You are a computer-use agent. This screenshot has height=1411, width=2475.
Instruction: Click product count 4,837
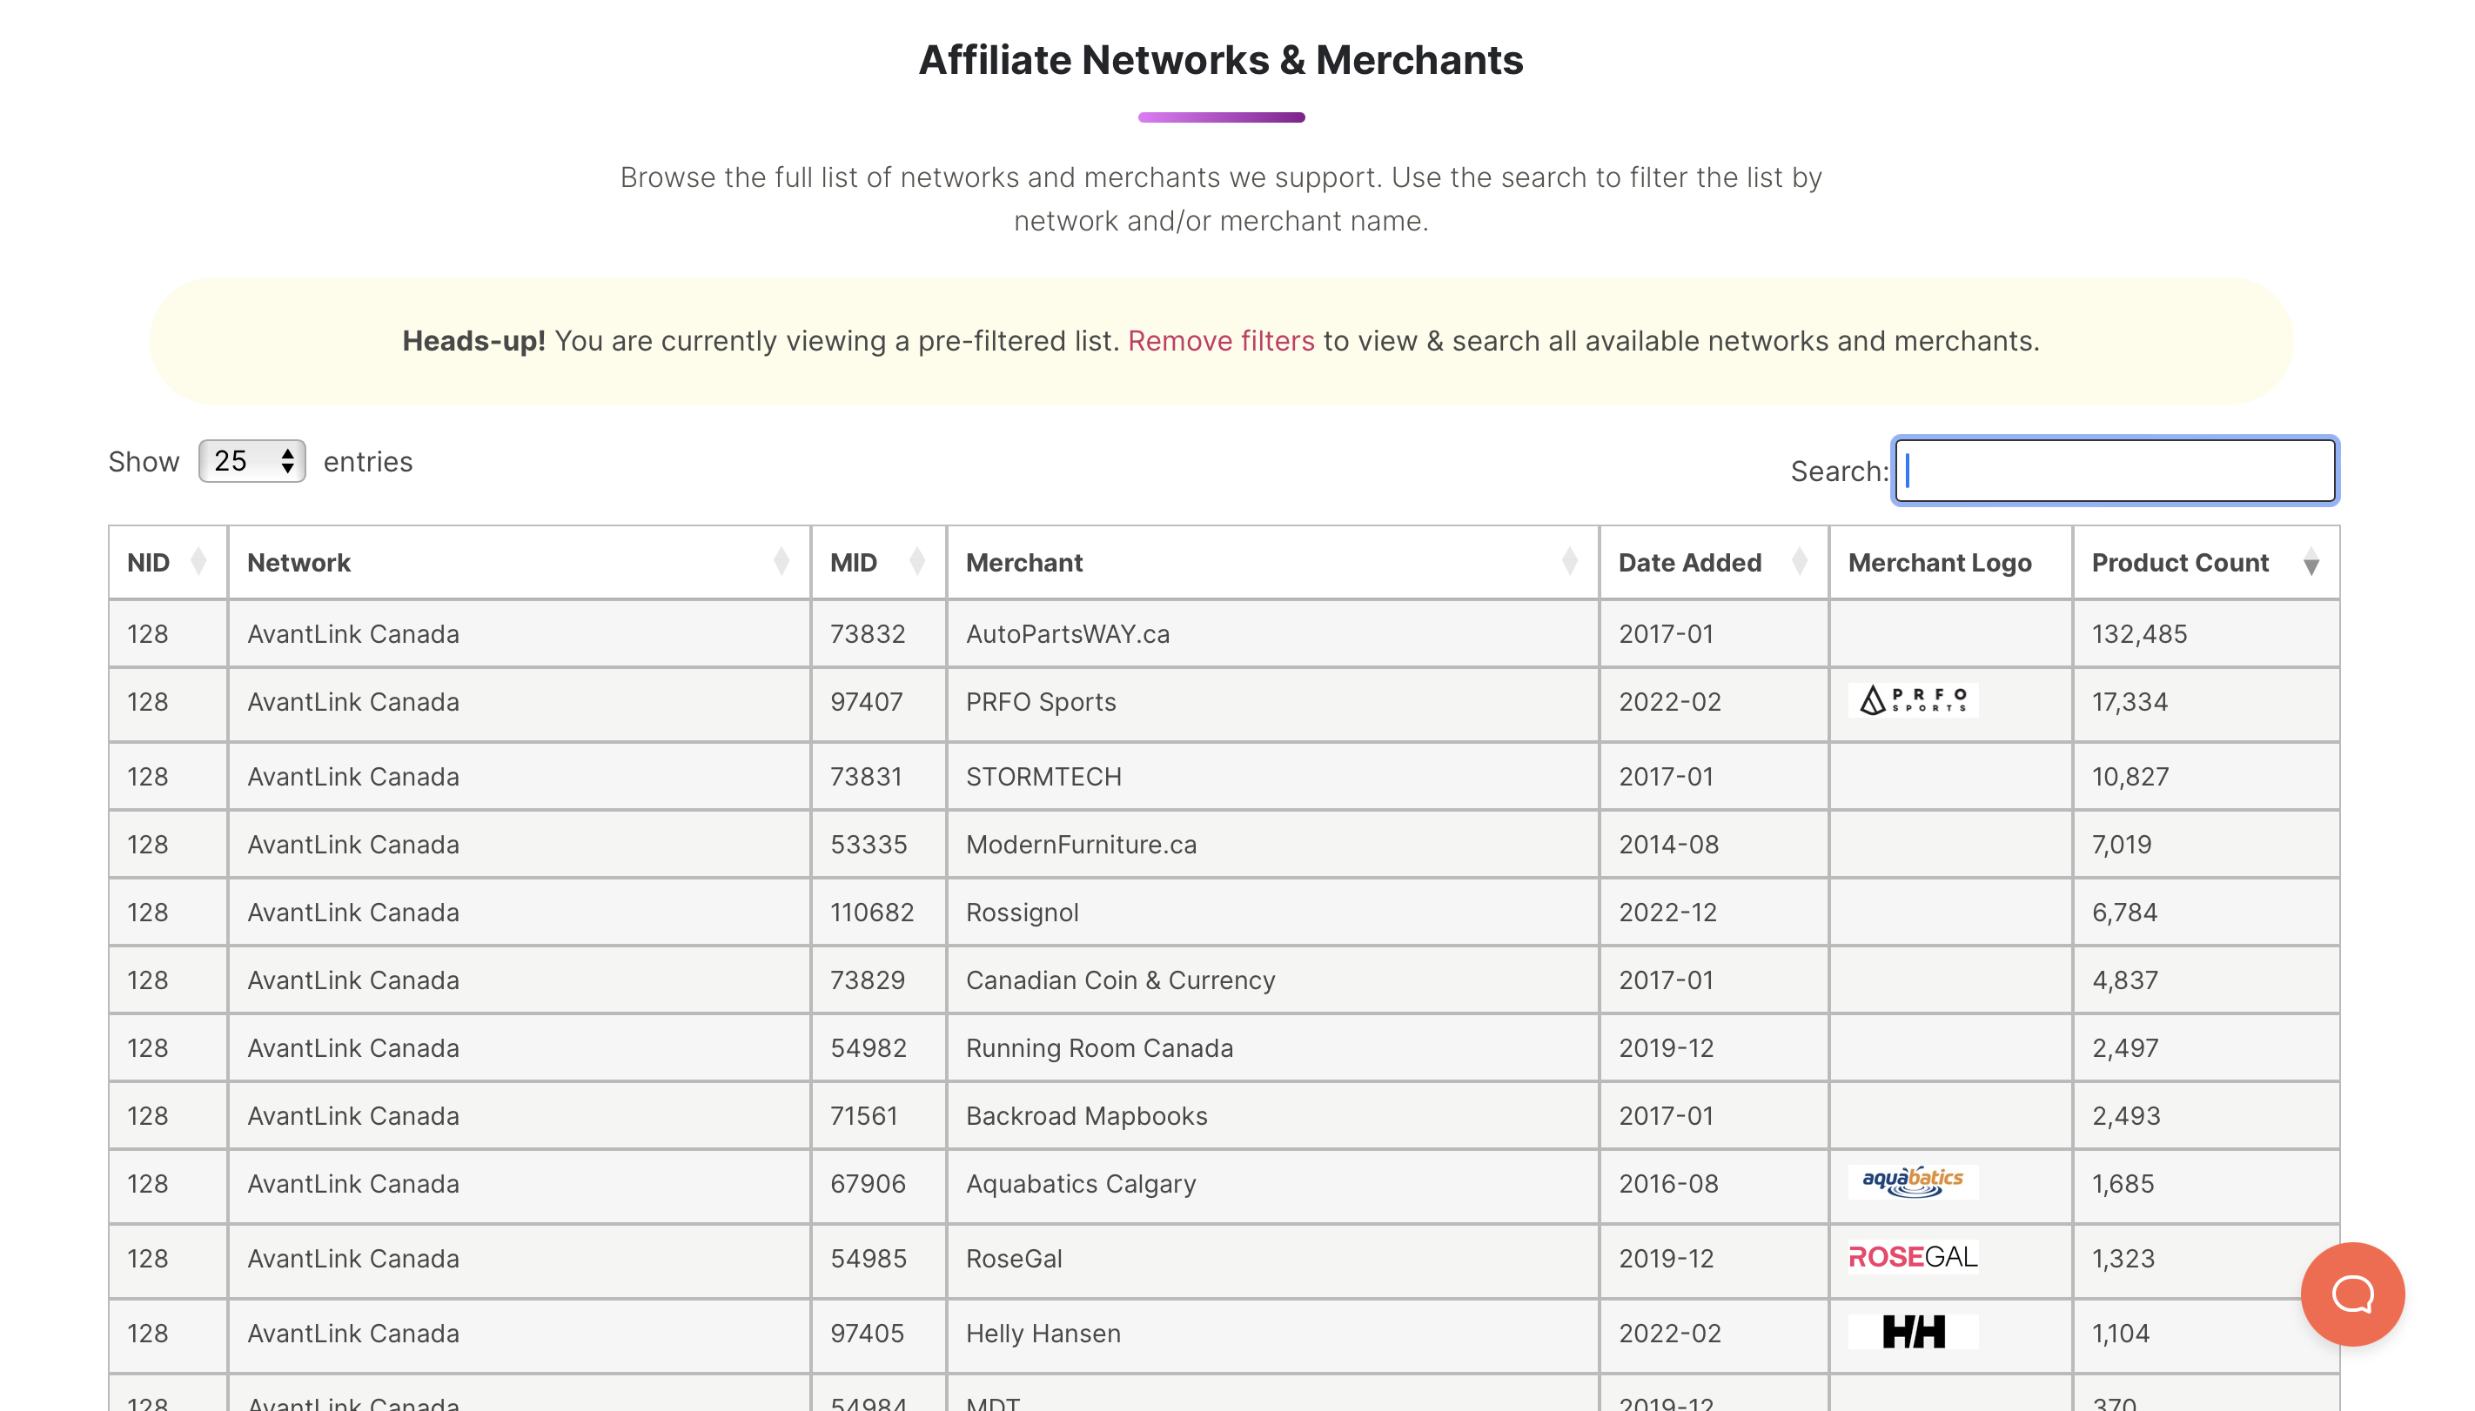point(2124,980)
